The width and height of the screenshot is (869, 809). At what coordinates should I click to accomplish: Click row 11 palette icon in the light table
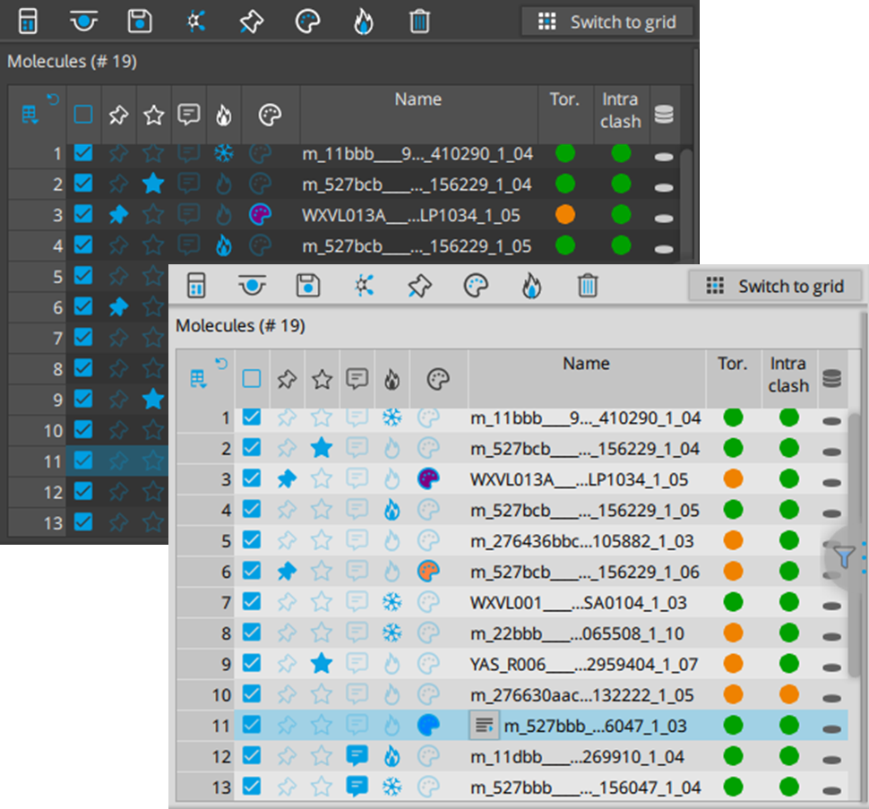(x=428, y=726)
